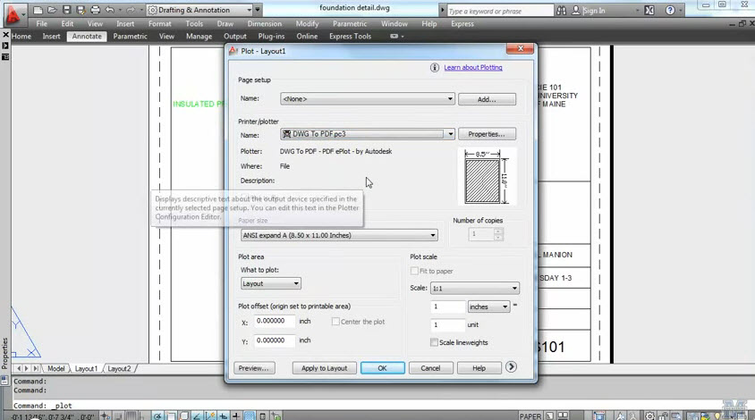Toggle Object Snap icon in status bar
The width and height of the screenshot is (755, 420).
coord(171,416)
